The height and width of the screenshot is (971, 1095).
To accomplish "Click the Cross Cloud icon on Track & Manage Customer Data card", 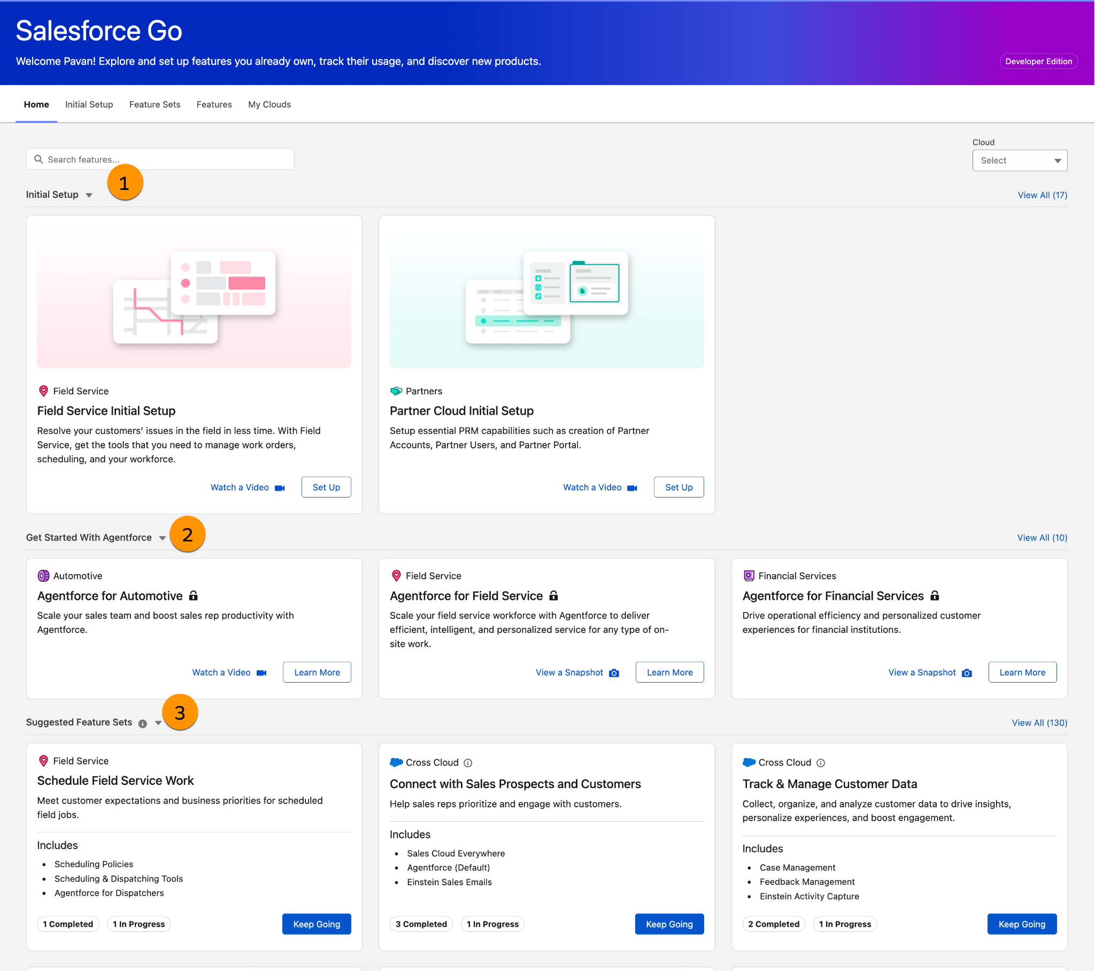I will (x=749, y=762).
